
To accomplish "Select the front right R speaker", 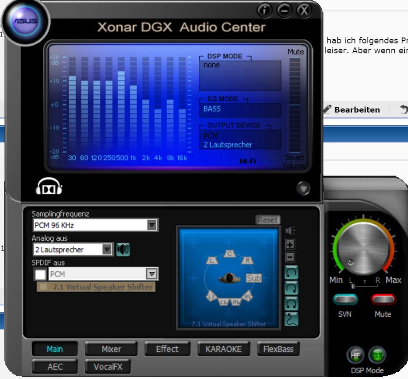I will [x=247, y=260].
